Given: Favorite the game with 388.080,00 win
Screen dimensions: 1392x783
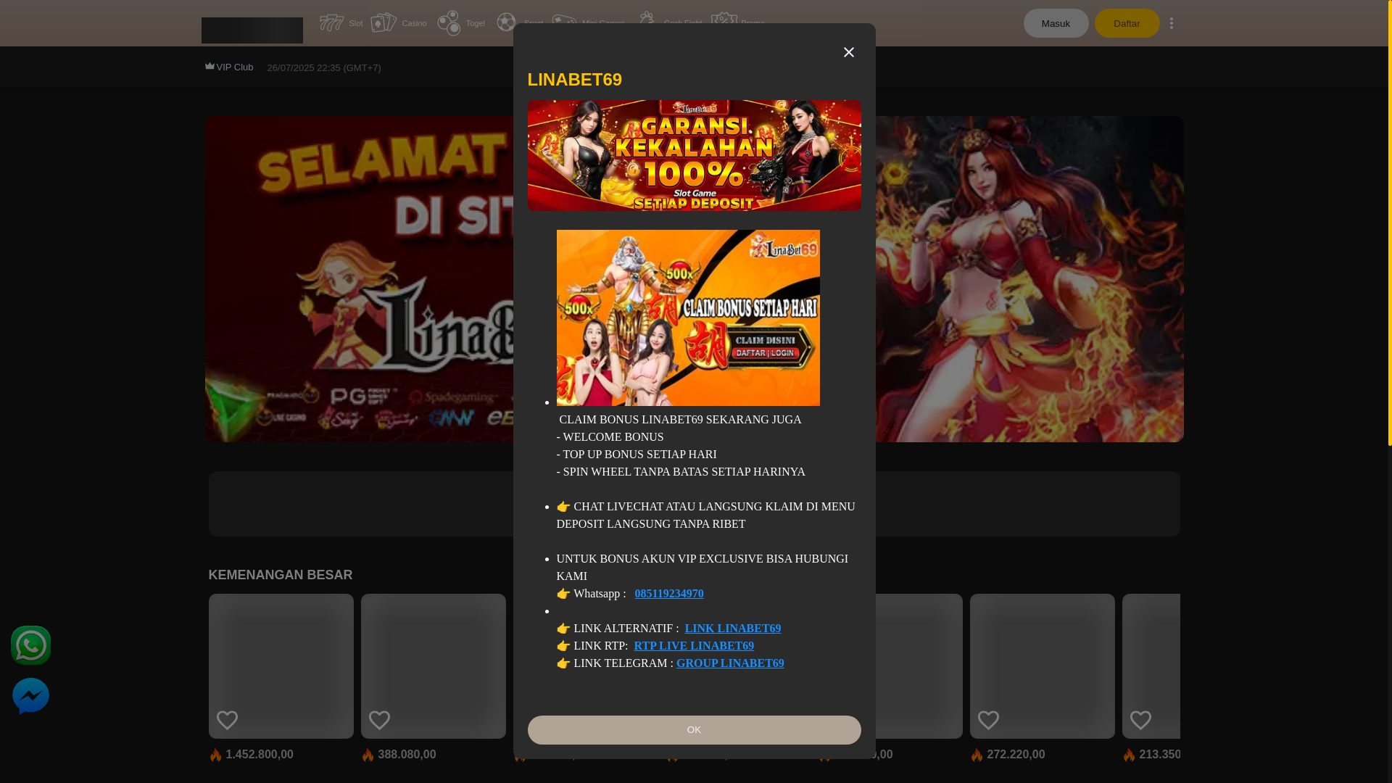Looking at the screenshot, I should [379, 720].
